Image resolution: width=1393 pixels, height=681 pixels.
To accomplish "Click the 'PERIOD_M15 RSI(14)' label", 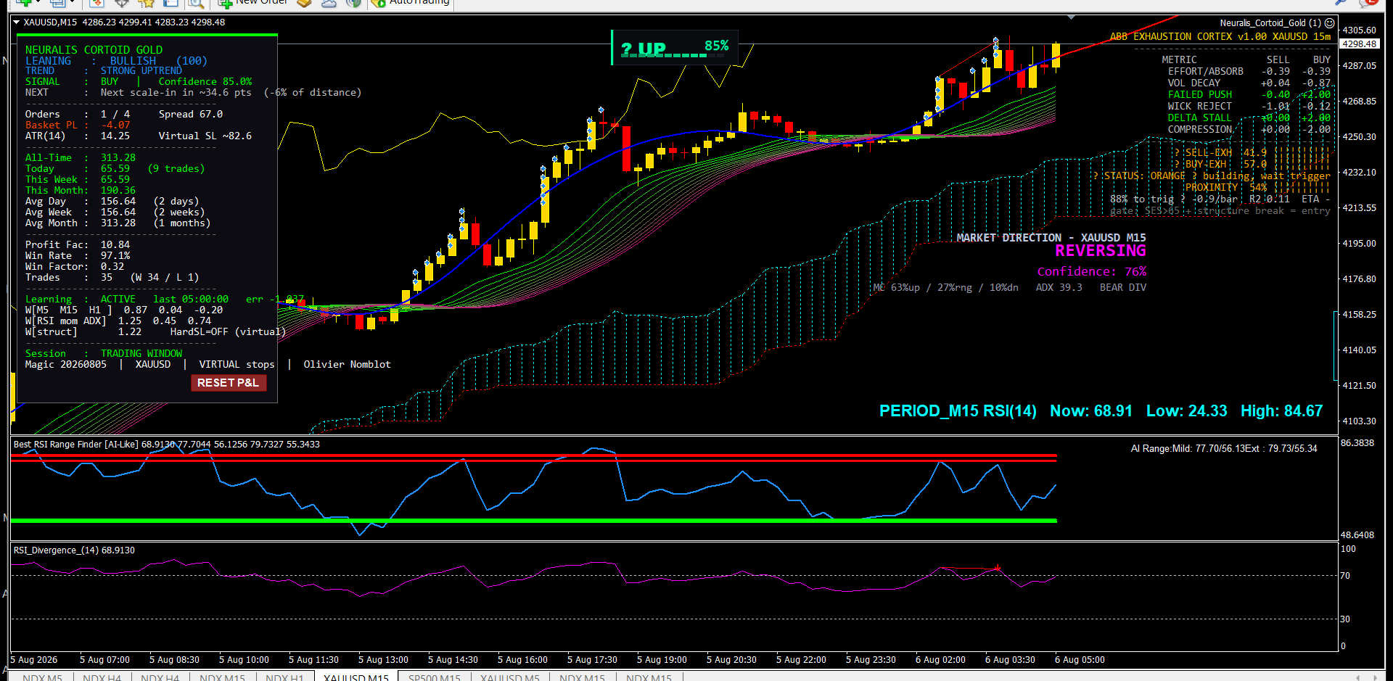I will (958, 411).
